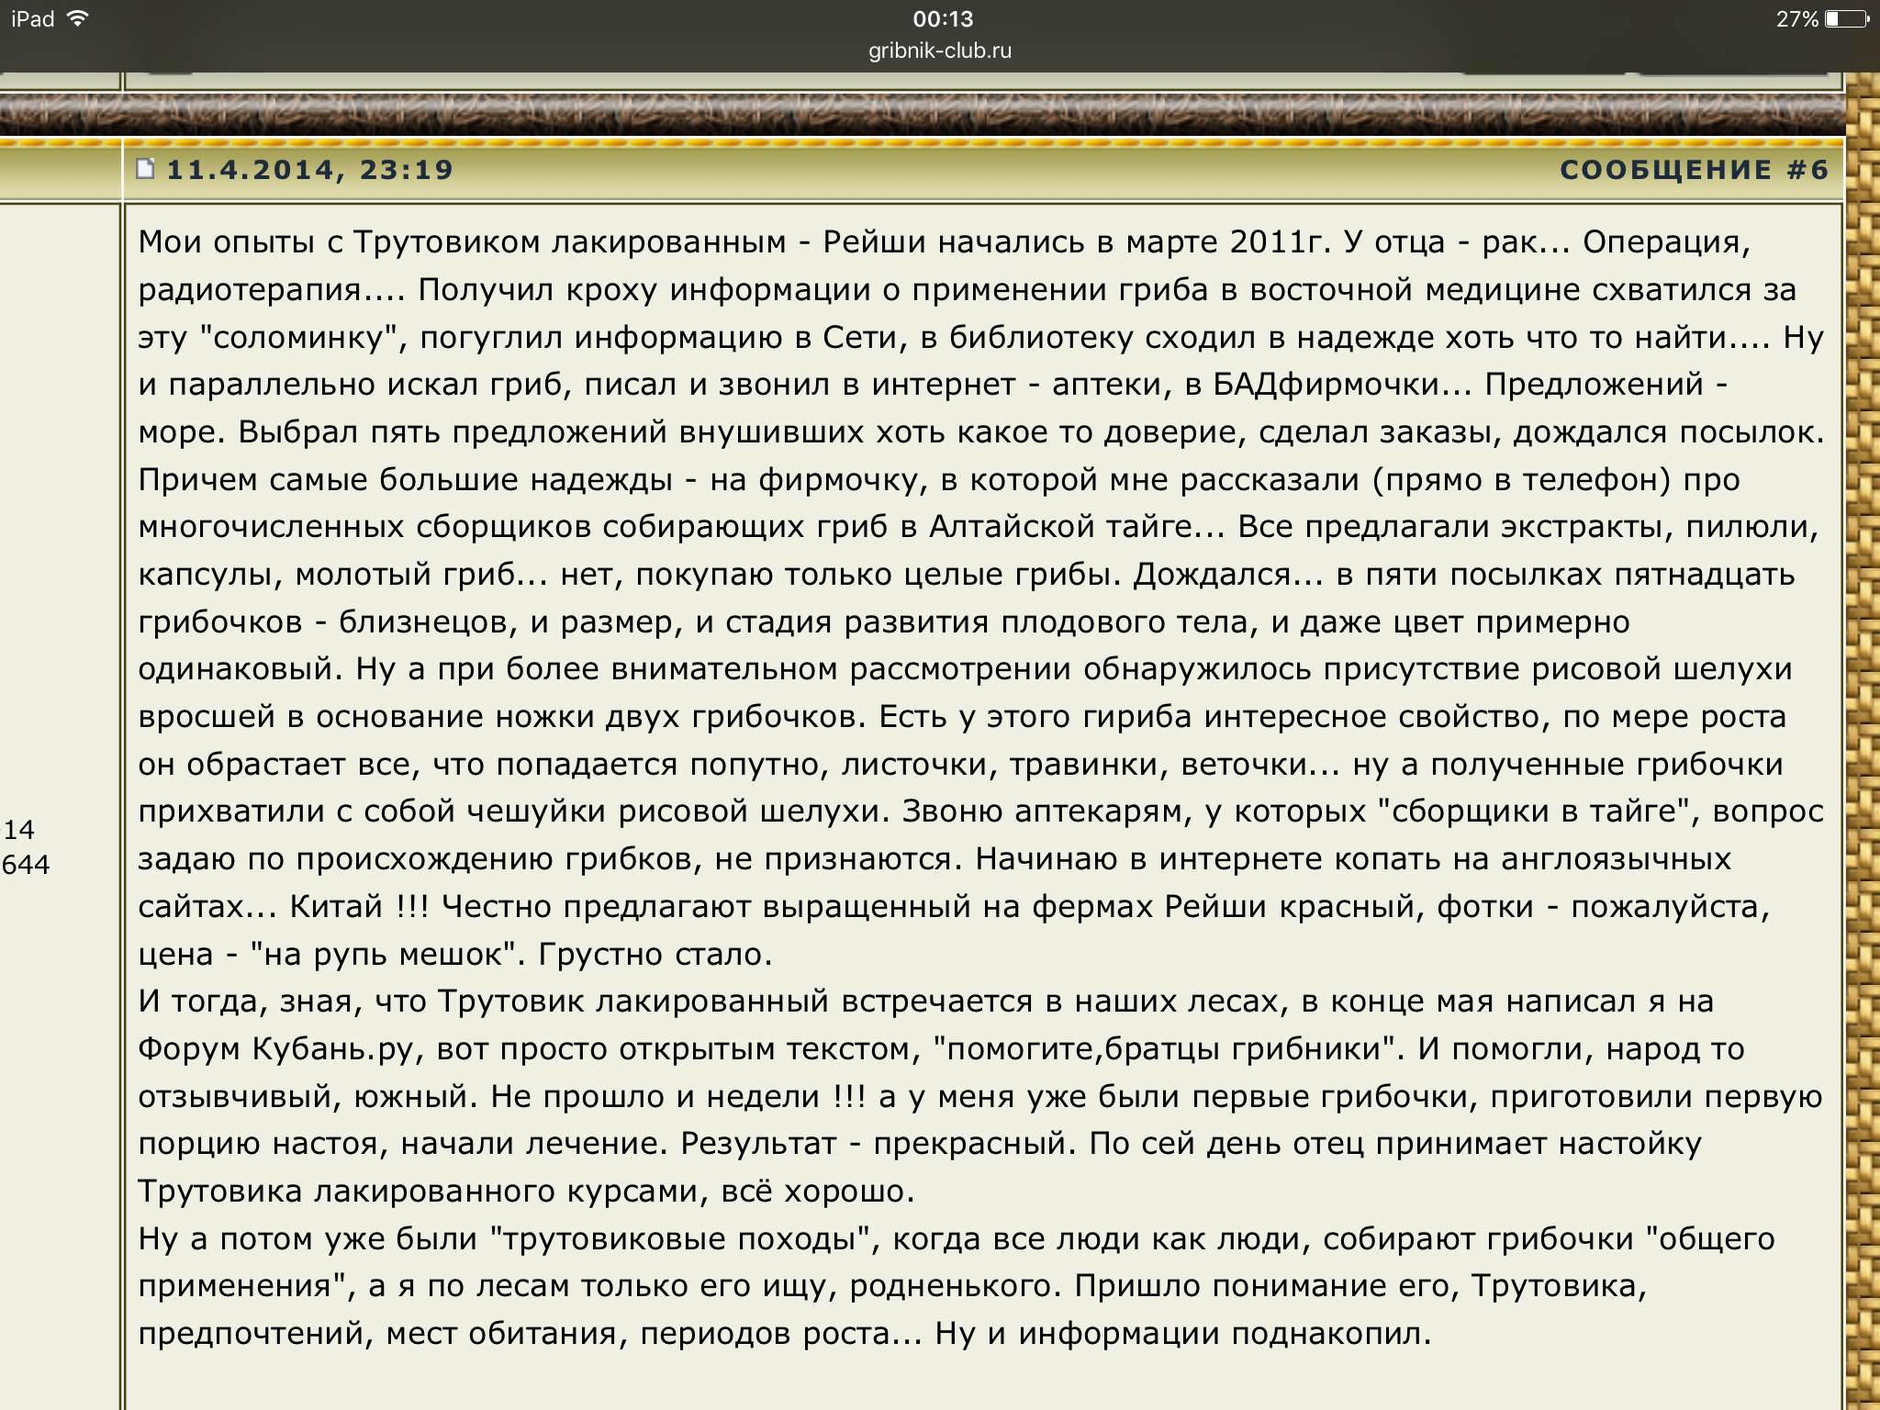Click the quoted text "трутовиковые походы"

tap(680, 1238)
